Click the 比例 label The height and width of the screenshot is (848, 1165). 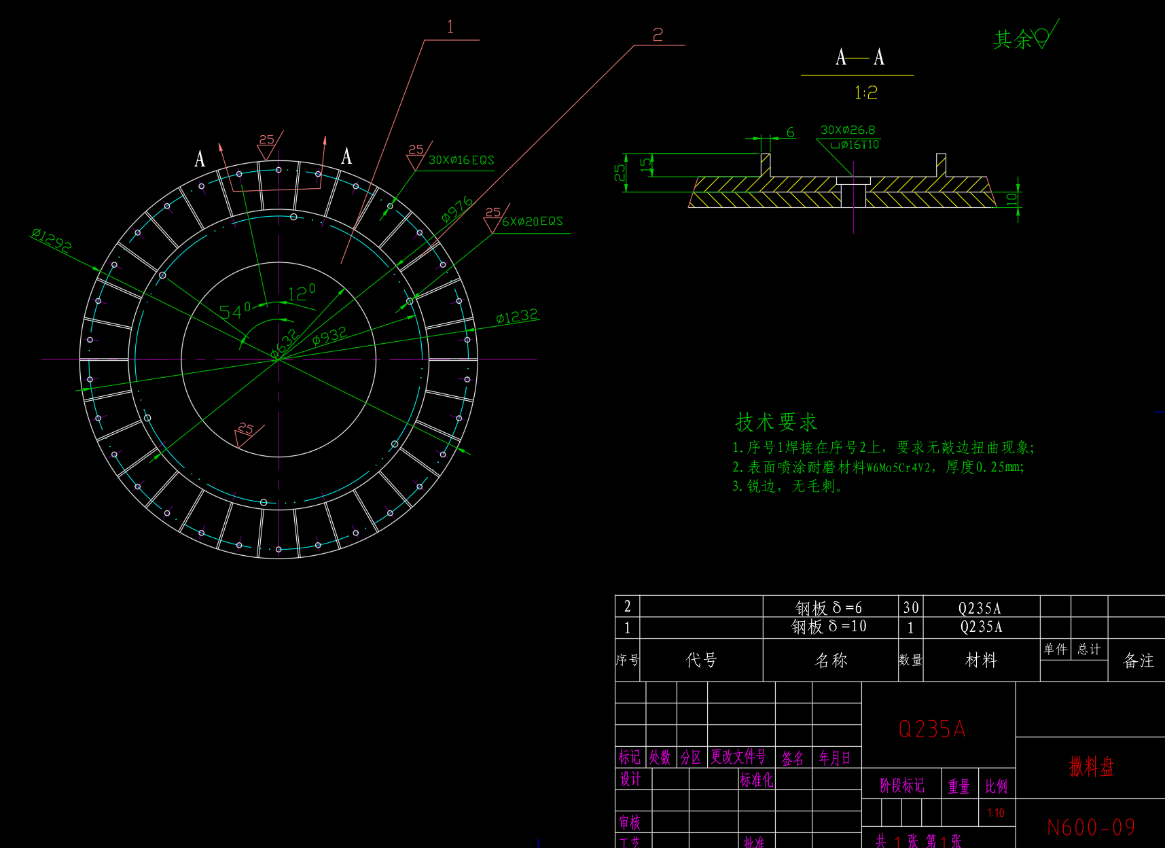(997, 787)
